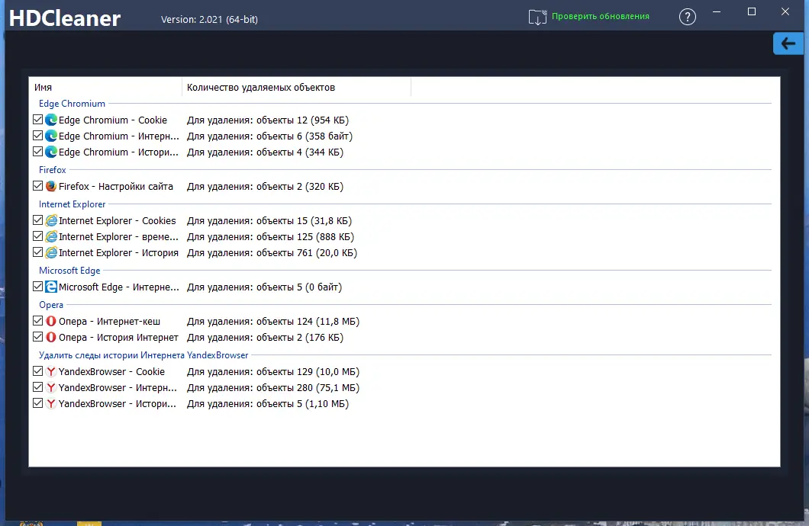Image resolution: width=809 pixels, height=526 pixels.
Task: Uncheck Edge Chromium - Истори... checkbox
Action: [37, 152]
